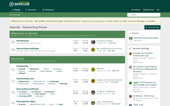170x106 pixels.
Task: Open the Community forum
Action: point(22,66)
